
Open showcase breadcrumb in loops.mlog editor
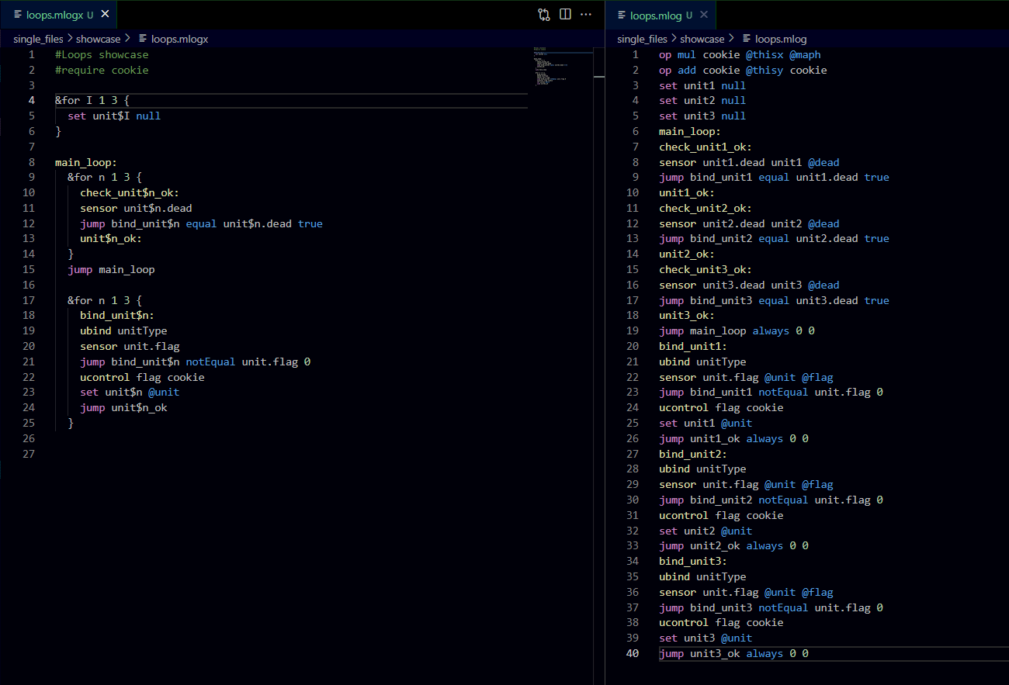702,39
